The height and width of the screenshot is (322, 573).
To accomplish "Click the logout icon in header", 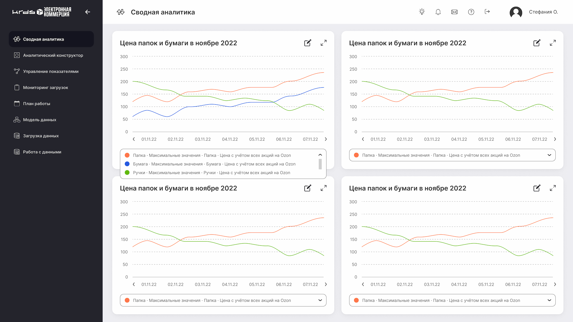I will 487,12.
